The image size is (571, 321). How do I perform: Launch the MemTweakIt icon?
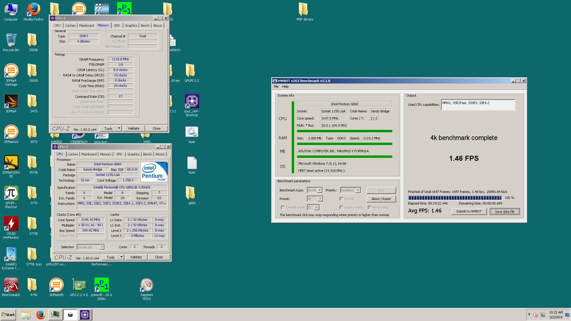click(x=11, y=287)
